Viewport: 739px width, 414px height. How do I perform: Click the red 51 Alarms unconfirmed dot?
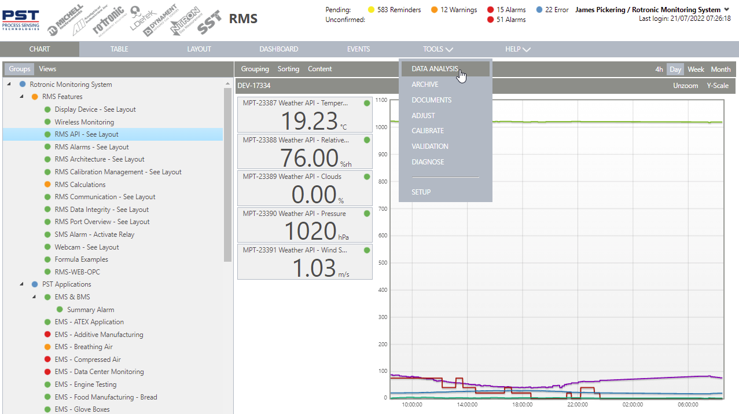click(x=491, y=20)
